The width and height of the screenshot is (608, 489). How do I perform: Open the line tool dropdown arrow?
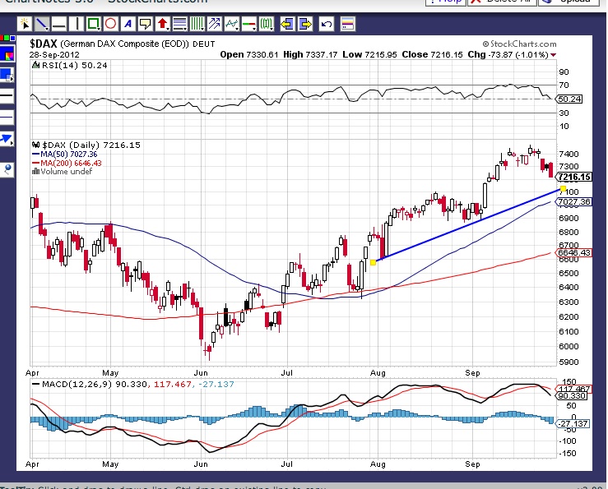(x=47, y=29)
